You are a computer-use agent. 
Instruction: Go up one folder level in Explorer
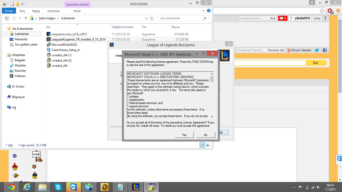[x=26, y=18]
